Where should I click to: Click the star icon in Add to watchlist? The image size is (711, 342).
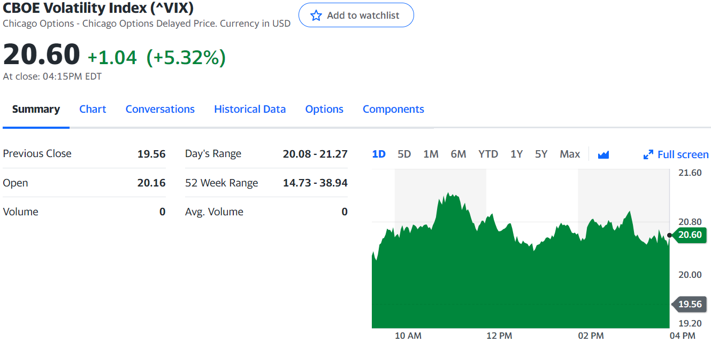[x=316, y=15]
